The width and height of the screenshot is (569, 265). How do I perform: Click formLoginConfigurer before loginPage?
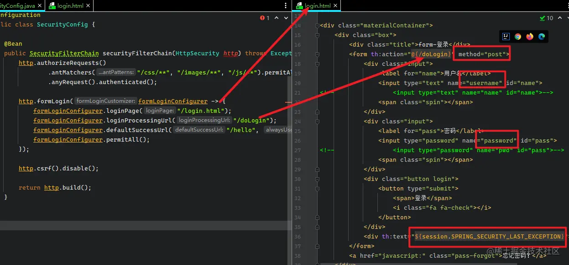(x=68, y=111)
